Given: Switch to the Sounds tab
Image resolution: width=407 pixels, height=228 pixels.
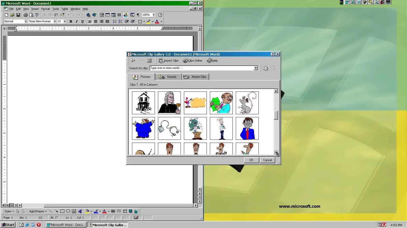Looking at the screenshot, I should [168, 77].
